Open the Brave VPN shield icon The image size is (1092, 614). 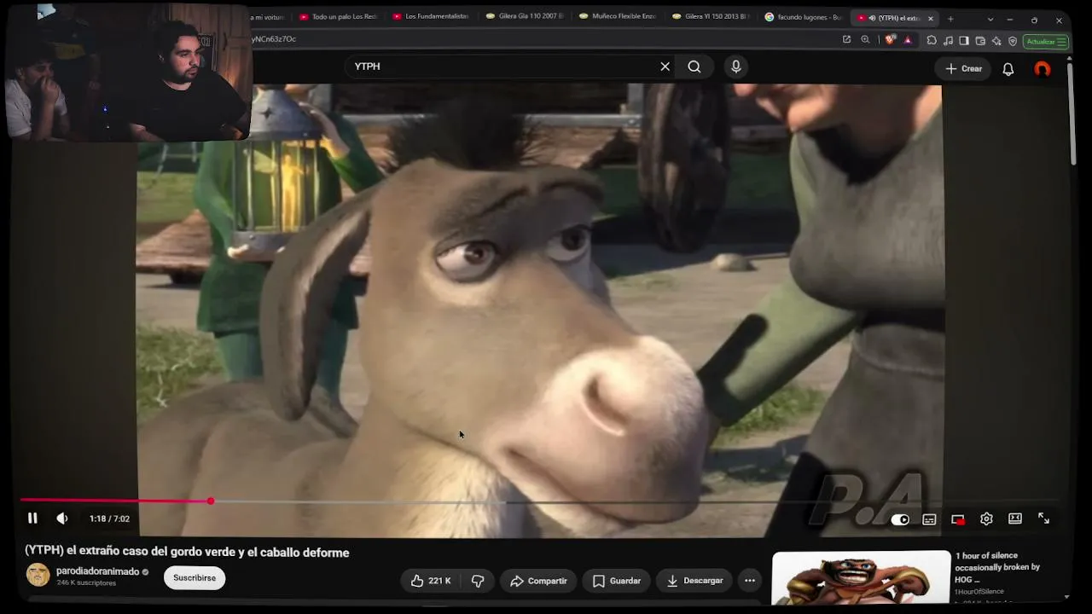point(1013,40)
